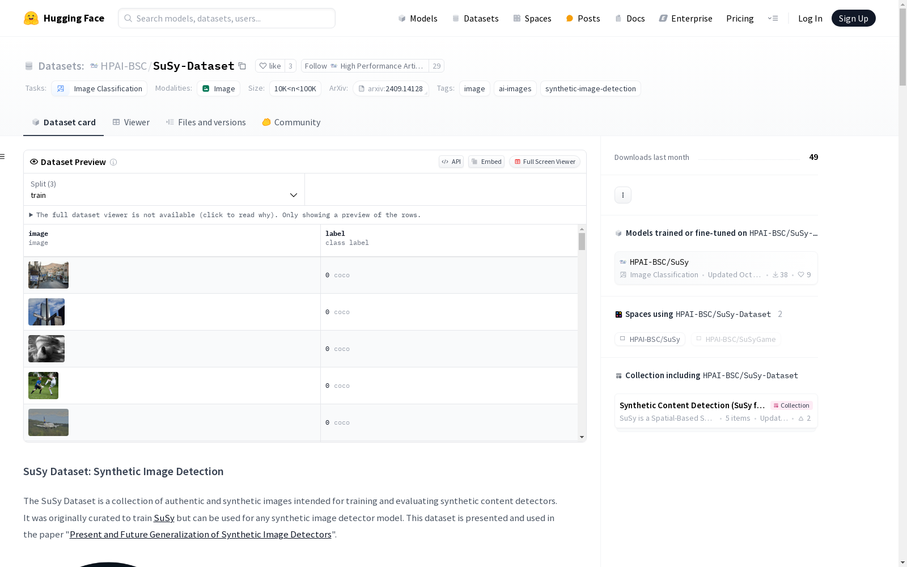Image resolution: width=907 pixels, height=567 pixels.
Task: Open the three-dot options menu in sidebar
Action: 623,195
